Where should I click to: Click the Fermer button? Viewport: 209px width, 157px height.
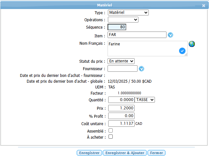tap(157, 153)
